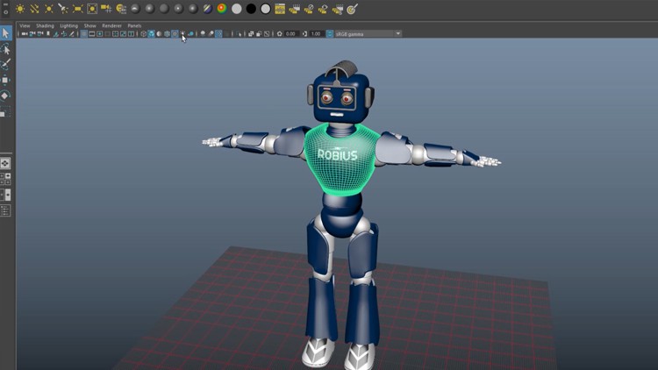The height and width of the screenshot is (370, 658).
Task: Toggle use all lights
Action: (x=183, y=33)
